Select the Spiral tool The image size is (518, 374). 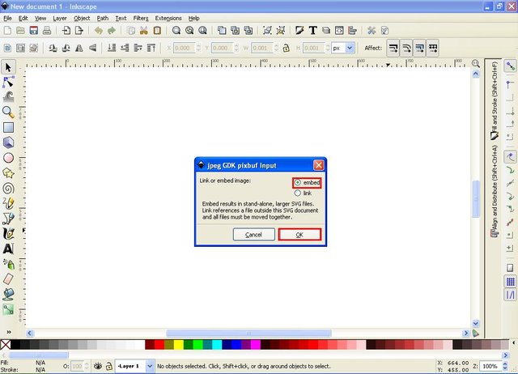pyautogui.click(x=8, y=189)
